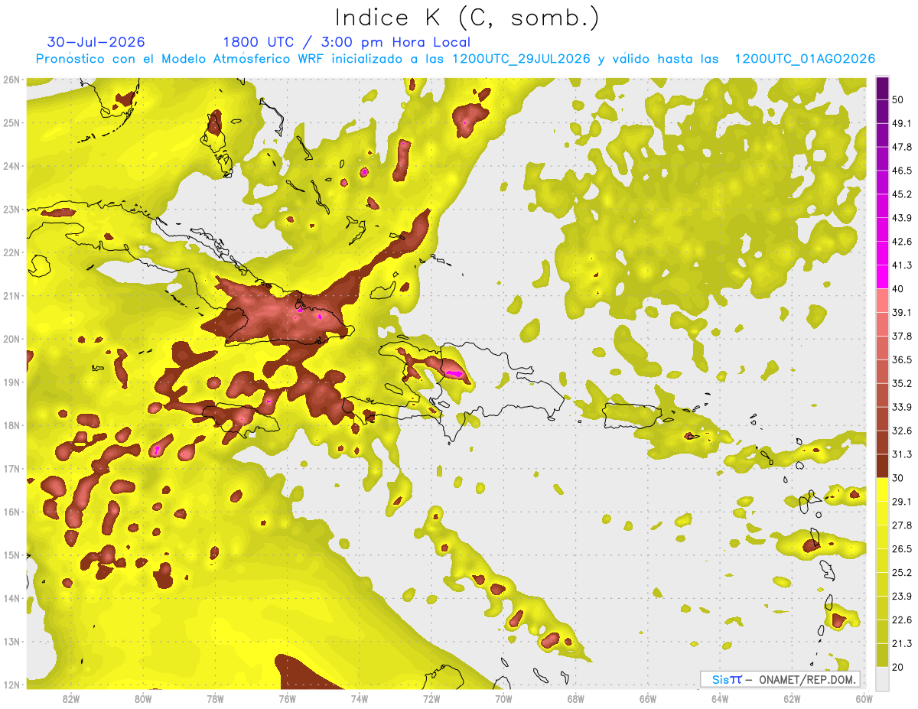
Task: Select the forecast date '30-Jul-2026'
Action: (x=96, y=42)
